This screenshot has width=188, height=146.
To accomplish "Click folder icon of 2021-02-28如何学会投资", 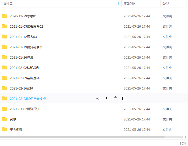I will pyautogui.click(x=5, y=98).
